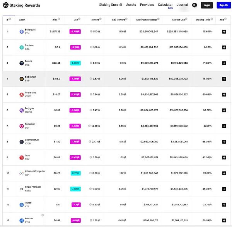Click info icon beside Ethereum reward

(x=91, y=32)
